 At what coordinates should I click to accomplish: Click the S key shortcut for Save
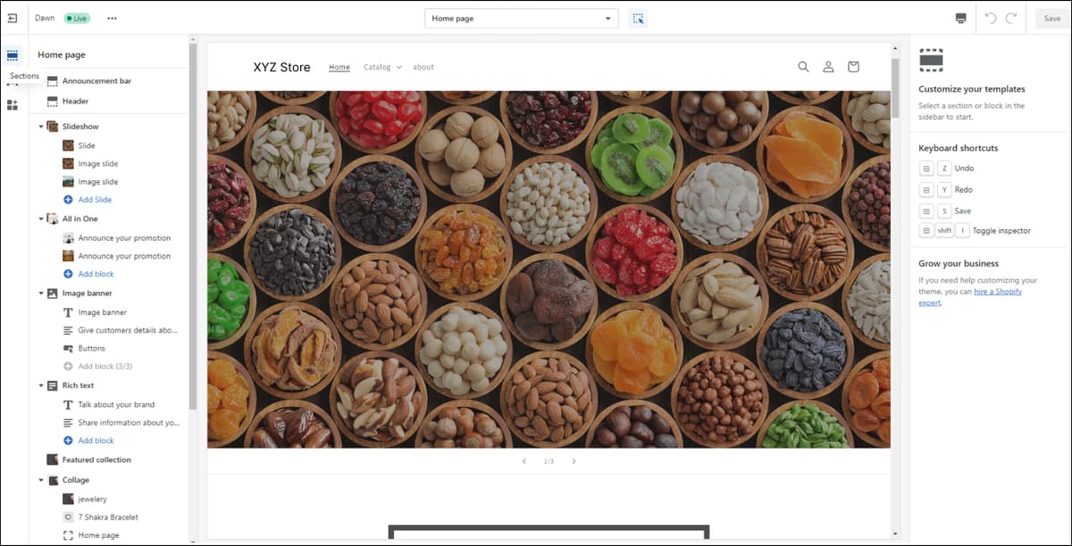(x=944, y=211)
